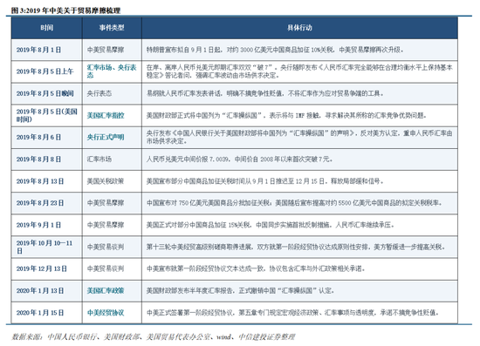Click the action text about 15% tariff imposition
The image size is (480, 346).
(271, 225)
